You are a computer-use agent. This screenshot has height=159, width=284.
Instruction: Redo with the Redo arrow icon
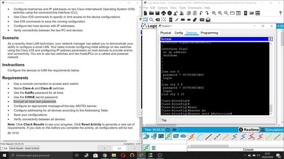click(x=207, y=13)
